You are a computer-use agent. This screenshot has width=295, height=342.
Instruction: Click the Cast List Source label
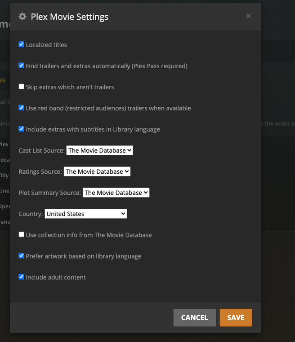[x=41, y=150]
